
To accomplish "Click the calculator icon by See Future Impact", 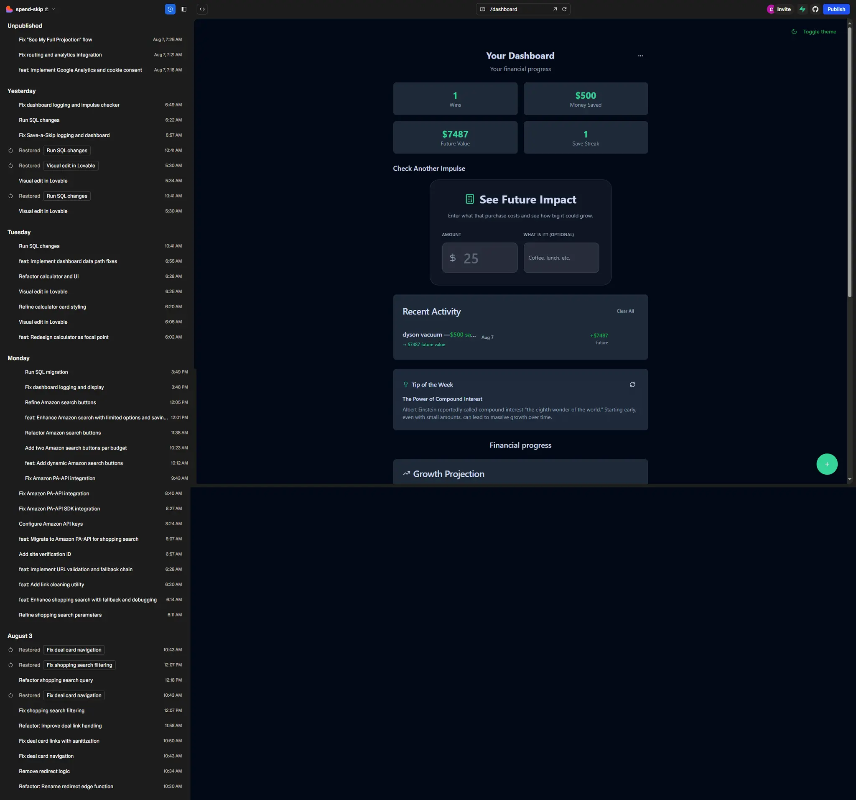I will 470,199.
